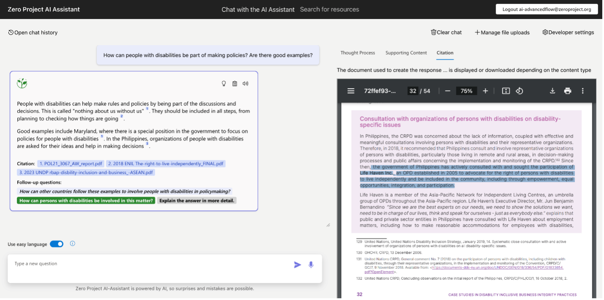The image size is (604, 300).
Task: Open citation POL21_3067_AW_report.pdf
Action: point(71,164)
